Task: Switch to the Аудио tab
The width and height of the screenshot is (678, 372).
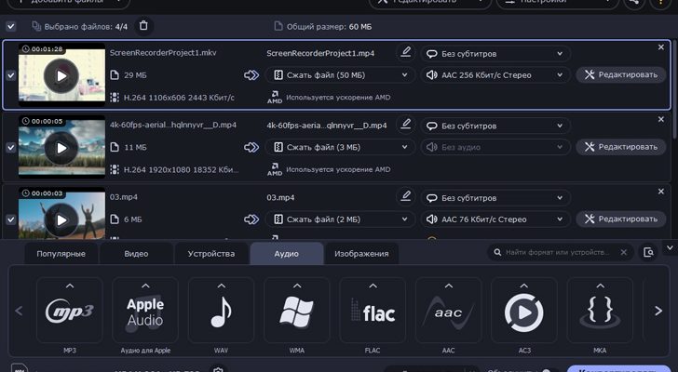Action: [286, 254]
